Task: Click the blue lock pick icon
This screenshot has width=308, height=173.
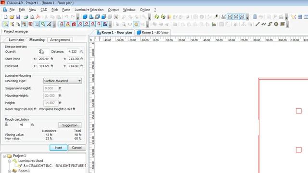Action: click(x=105, y=25)
